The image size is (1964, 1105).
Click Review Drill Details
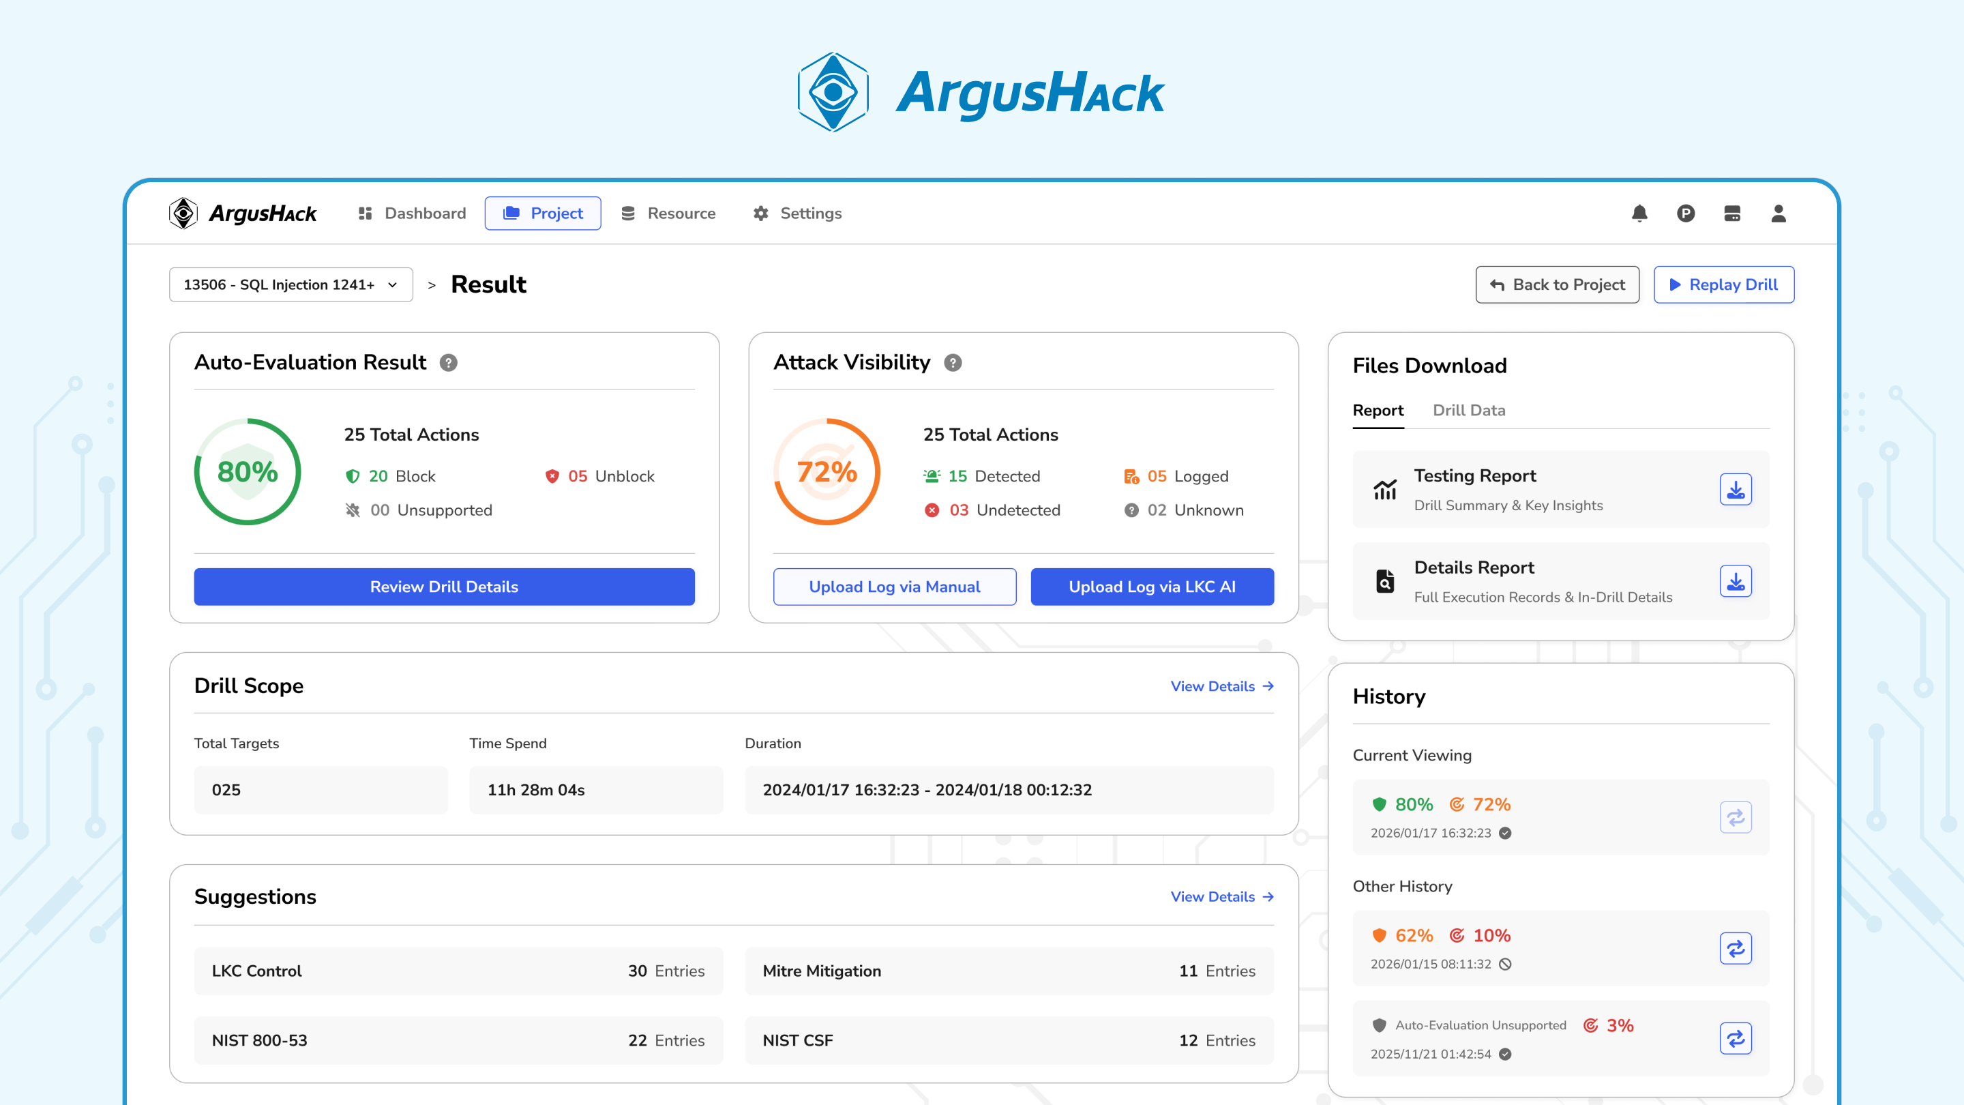pyautogui.click(x=445, y=587)
